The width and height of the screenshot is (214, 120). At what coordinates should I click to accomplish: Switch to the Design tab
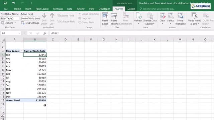point(131,9)
